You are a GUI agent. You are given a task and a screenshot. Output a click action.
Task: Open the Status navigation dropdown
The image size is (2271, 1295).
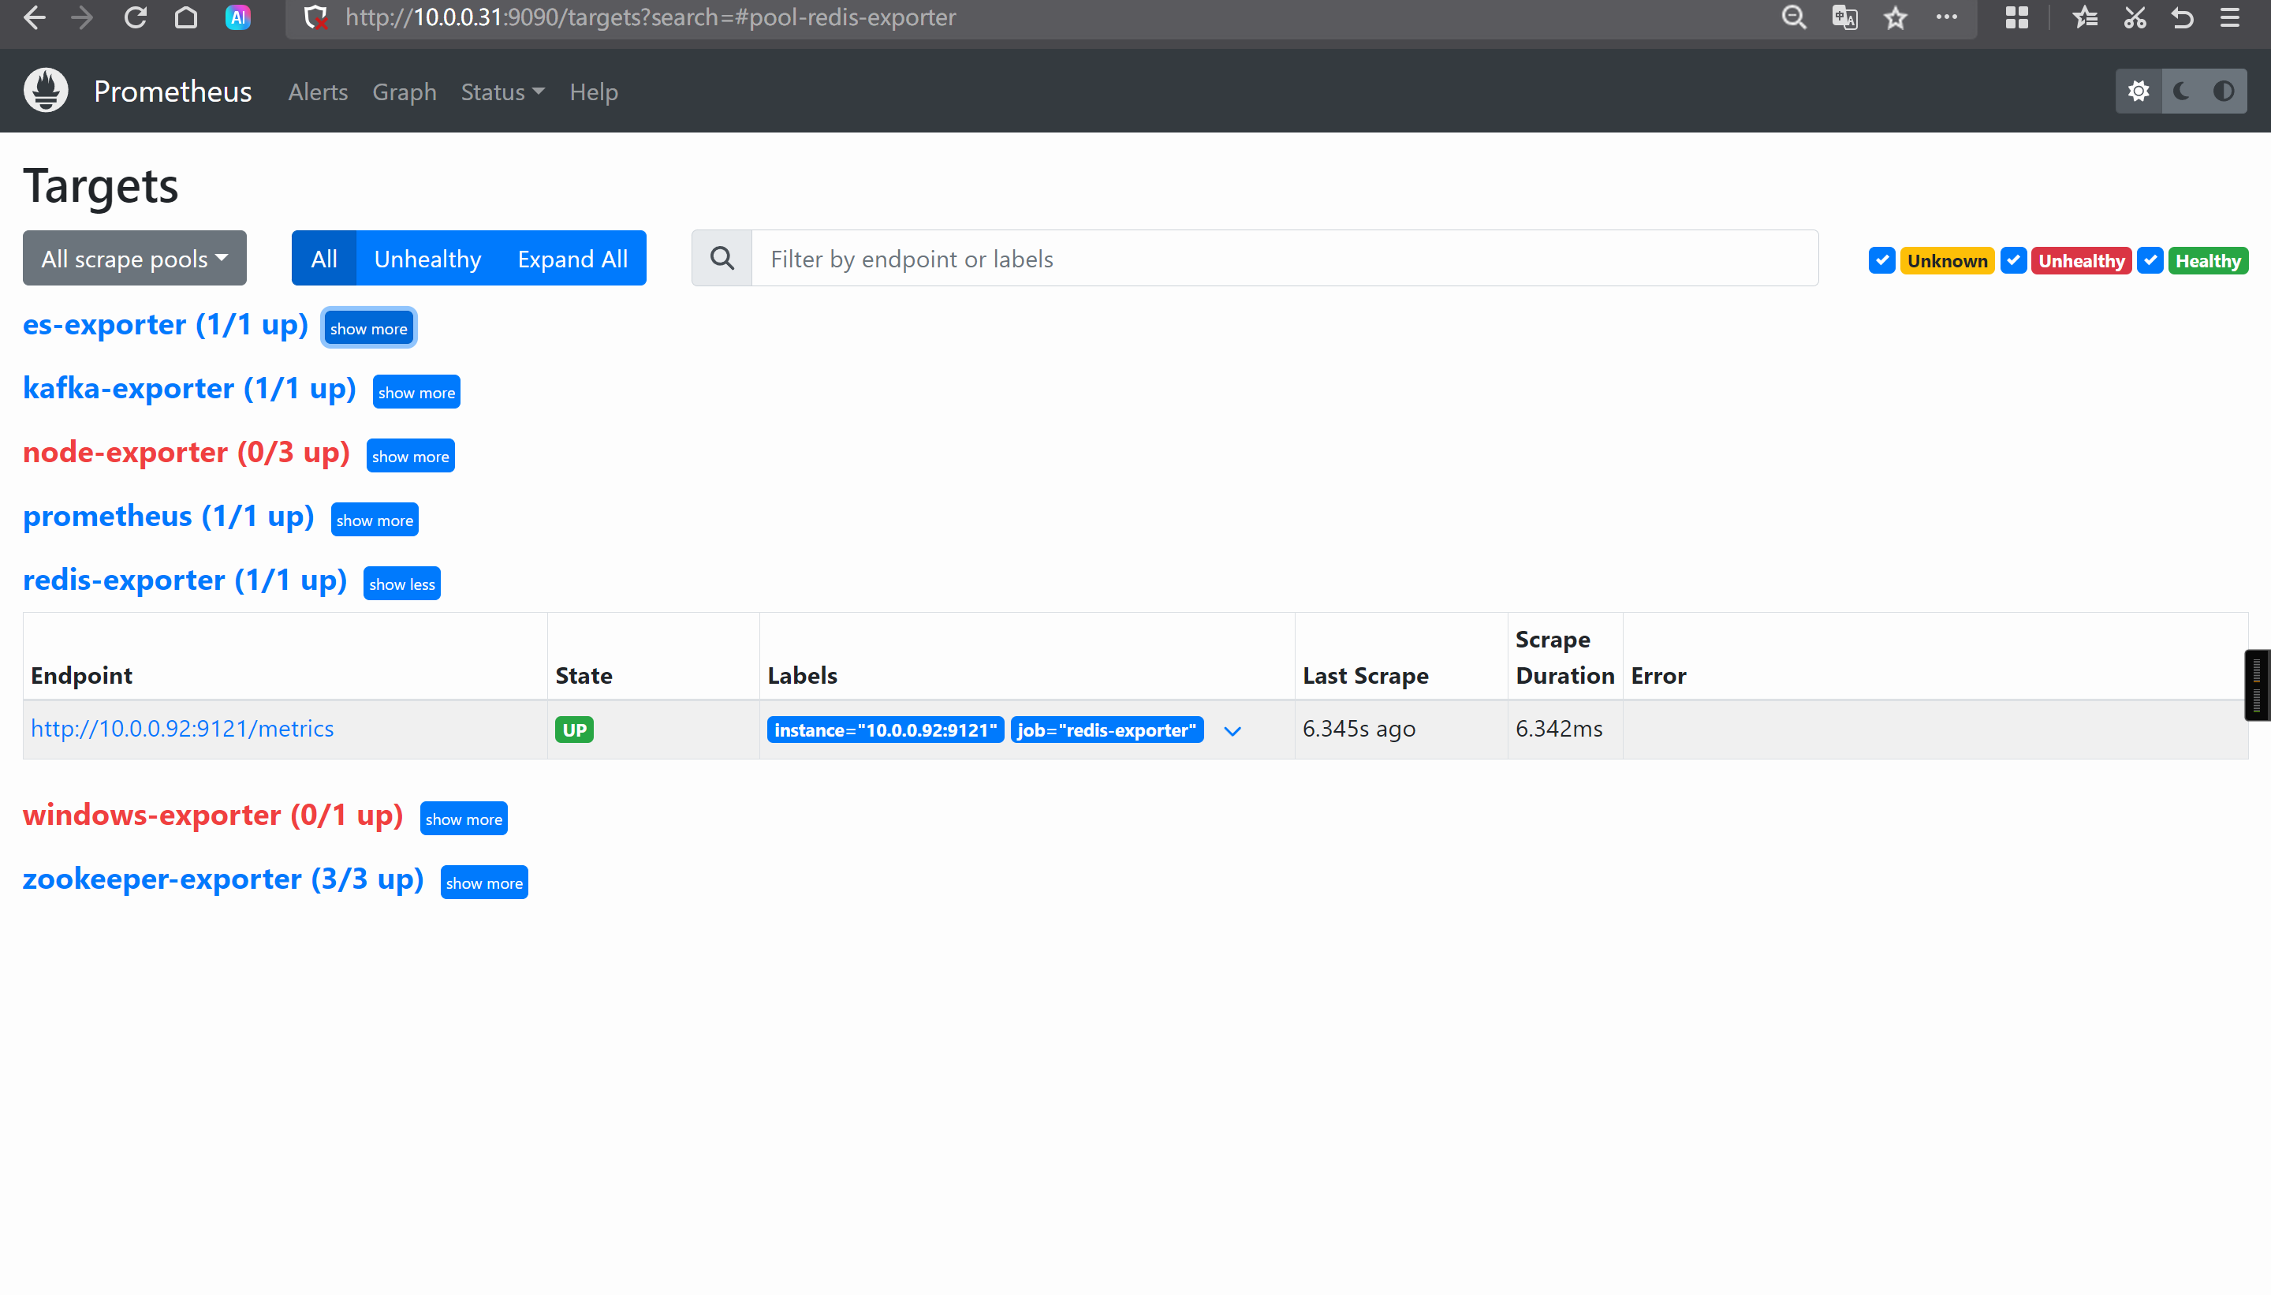502,91
